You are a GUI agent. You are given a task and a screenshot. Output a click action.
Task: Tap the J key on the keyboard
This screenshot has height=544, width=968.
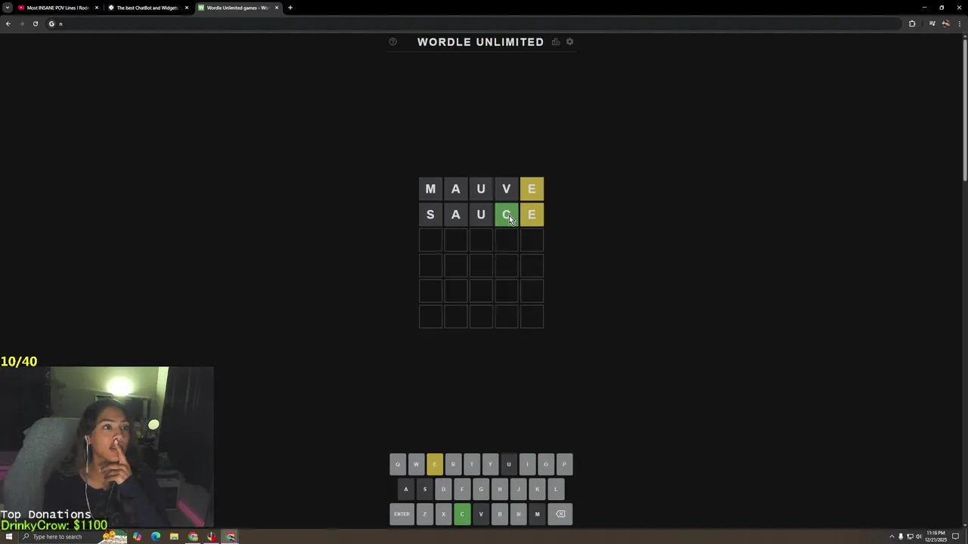pos(518,489)
